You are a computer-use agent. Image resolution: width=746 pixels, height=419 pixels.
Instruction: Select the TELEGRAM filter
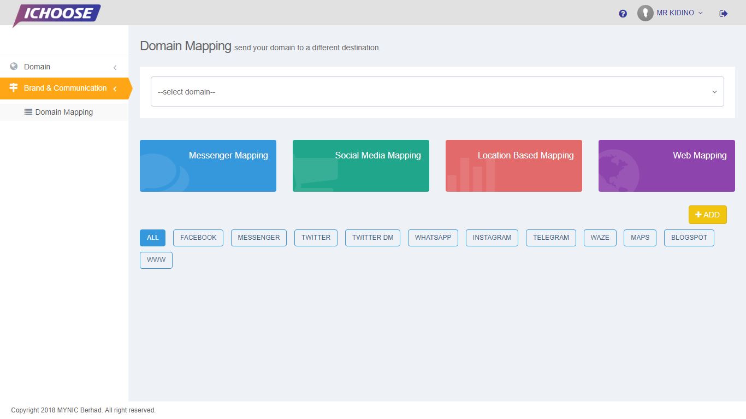tap(550, 238)
